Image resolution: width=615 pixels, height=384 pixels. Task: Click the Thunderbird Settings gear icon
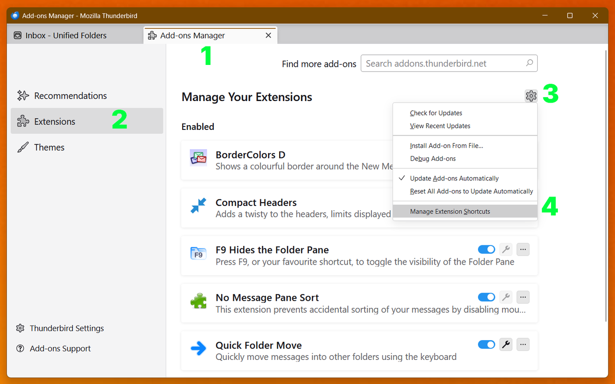click(20, 328)
